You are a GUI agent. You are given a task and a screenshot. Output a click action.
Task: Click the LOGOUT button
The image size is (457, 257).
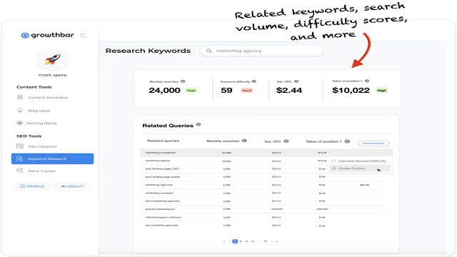coord(72,186)
